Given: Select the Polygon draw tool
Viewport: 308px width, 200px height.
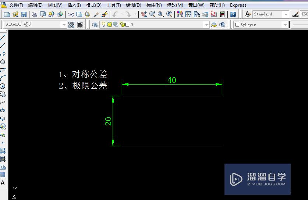Looking at the screenshot, I should [3, 62].
